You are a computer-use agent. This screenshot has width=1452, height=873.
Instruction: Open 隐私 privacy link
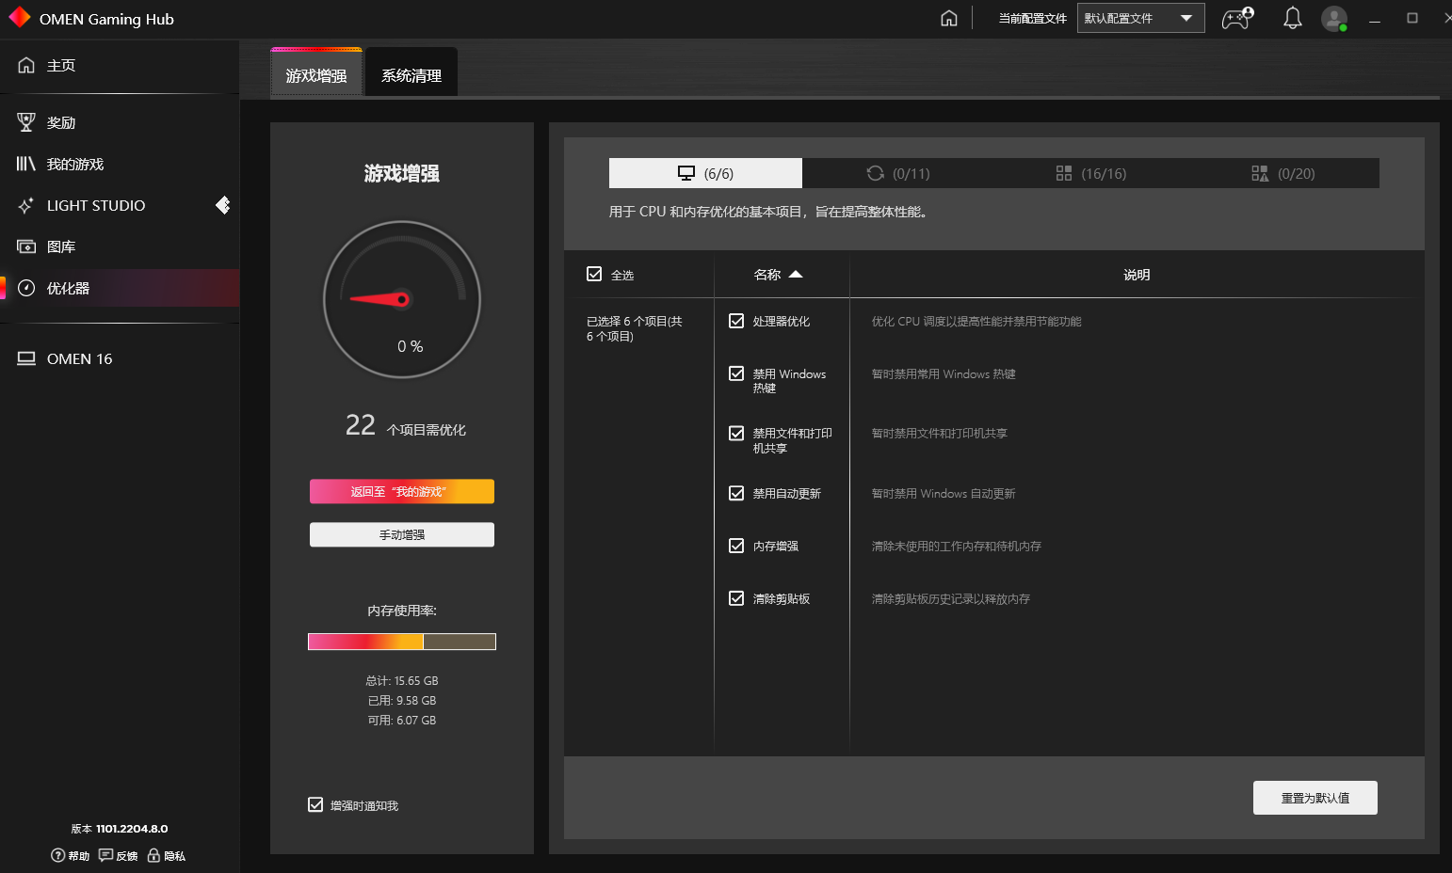167,855
